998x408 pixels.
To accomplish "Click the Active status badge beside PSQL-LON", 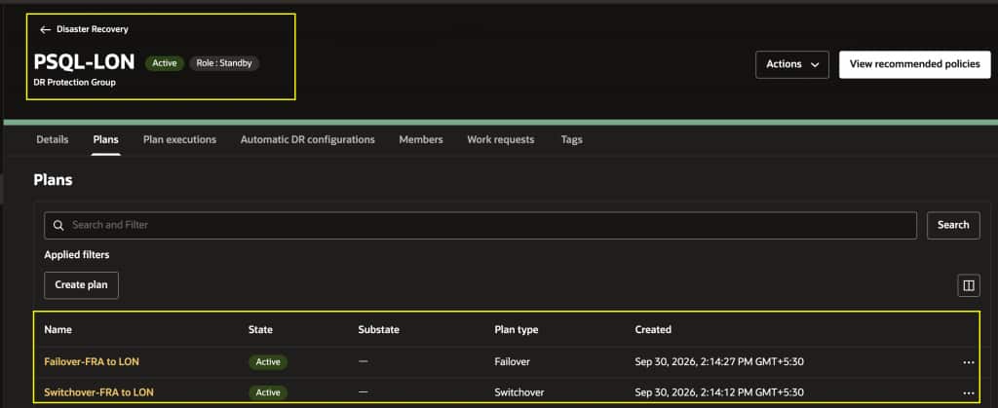I will point(164,63).
